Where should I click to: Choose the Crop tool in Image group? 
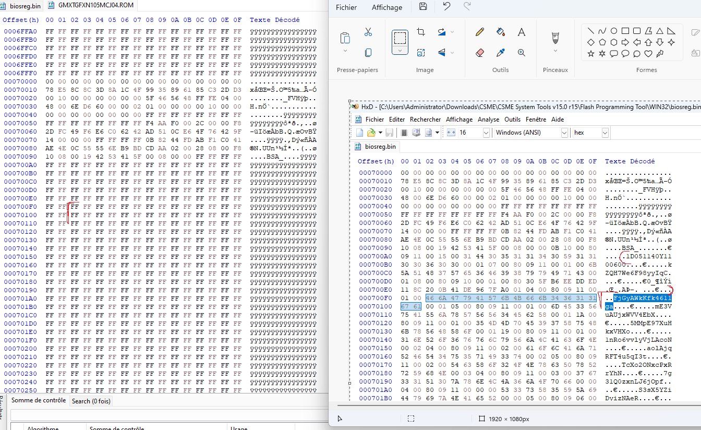pyautogui.click(x=421, y=32)
